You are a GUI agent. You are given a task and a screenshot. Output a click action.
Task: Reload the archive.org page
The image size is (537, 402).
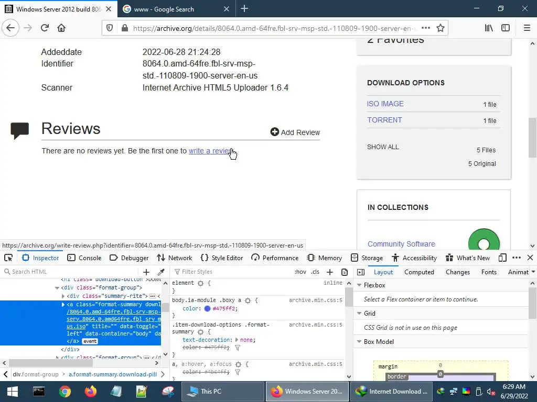(45, 28)
